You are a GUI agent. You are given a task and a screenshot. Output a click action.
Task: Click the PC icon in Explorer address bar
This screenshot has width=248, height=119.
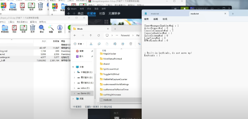pos(107,35)
